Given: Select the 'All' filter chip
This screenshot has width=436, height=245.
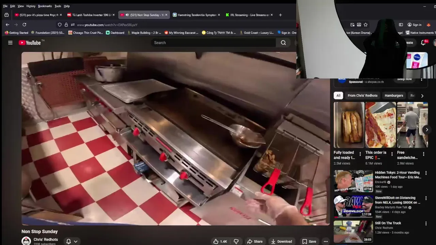Looking at the screenshot, I should pos(338,96).
